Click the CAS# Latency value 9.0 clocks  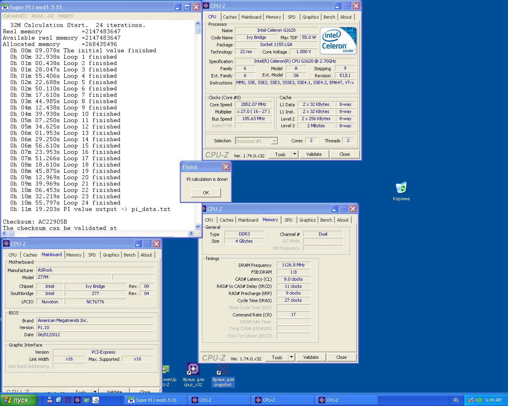293,279
